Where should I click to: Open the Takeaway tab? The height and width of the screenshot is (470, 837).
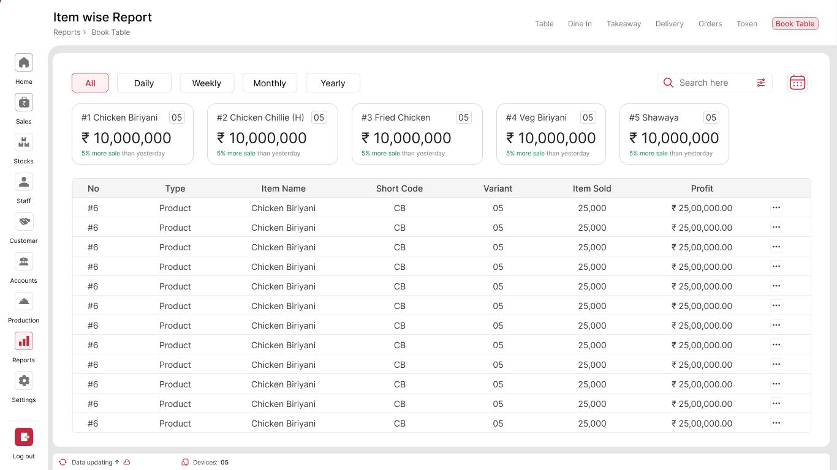click(x=624, y=24)
